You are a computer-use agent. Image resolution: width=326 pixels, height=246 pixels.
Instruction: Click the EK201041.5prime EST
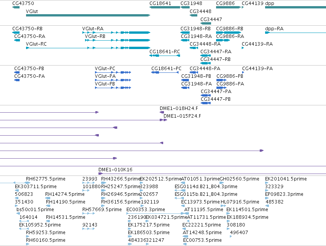(x=267, y=183)
